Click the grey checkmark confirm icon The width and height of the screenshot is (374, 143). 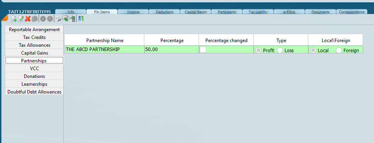click(43, 19)
